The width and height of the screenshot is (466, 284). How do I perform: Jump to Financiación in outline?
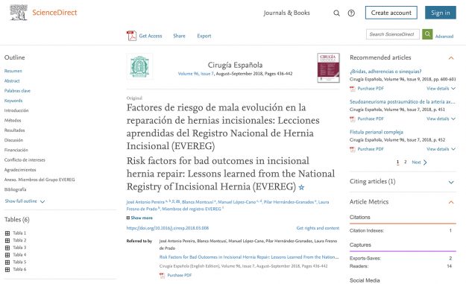pos(16,150)
